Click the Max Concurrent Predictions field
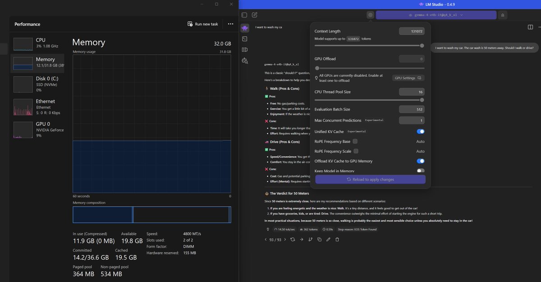Viewport: 541px width, 282px height. 412,120
